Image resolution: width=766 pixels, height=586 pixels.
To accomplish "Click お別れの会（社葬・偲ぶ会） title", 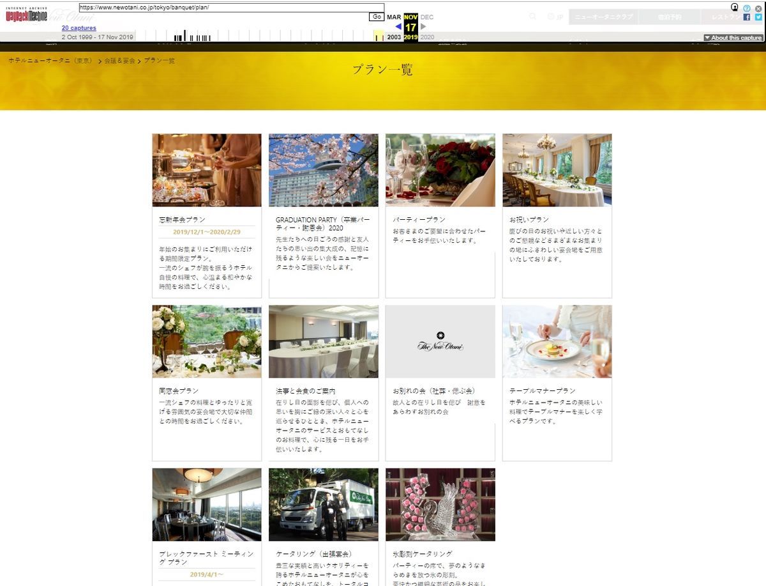I will [x=434, y=390].
